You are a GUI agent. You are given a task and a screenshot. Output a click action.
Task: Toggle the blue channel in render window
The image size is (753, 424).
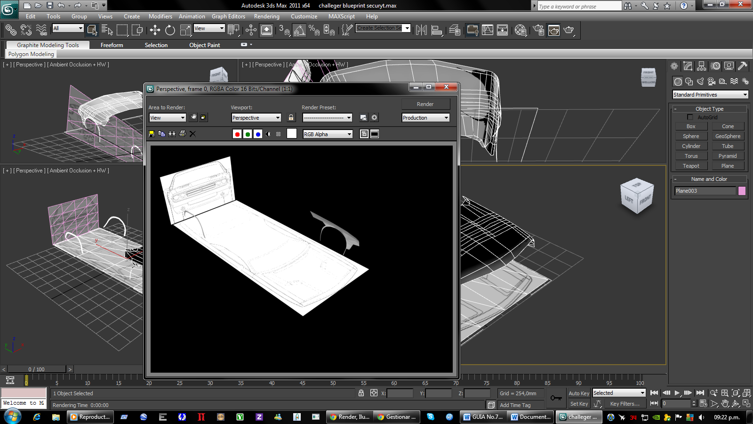coord(258,134)
